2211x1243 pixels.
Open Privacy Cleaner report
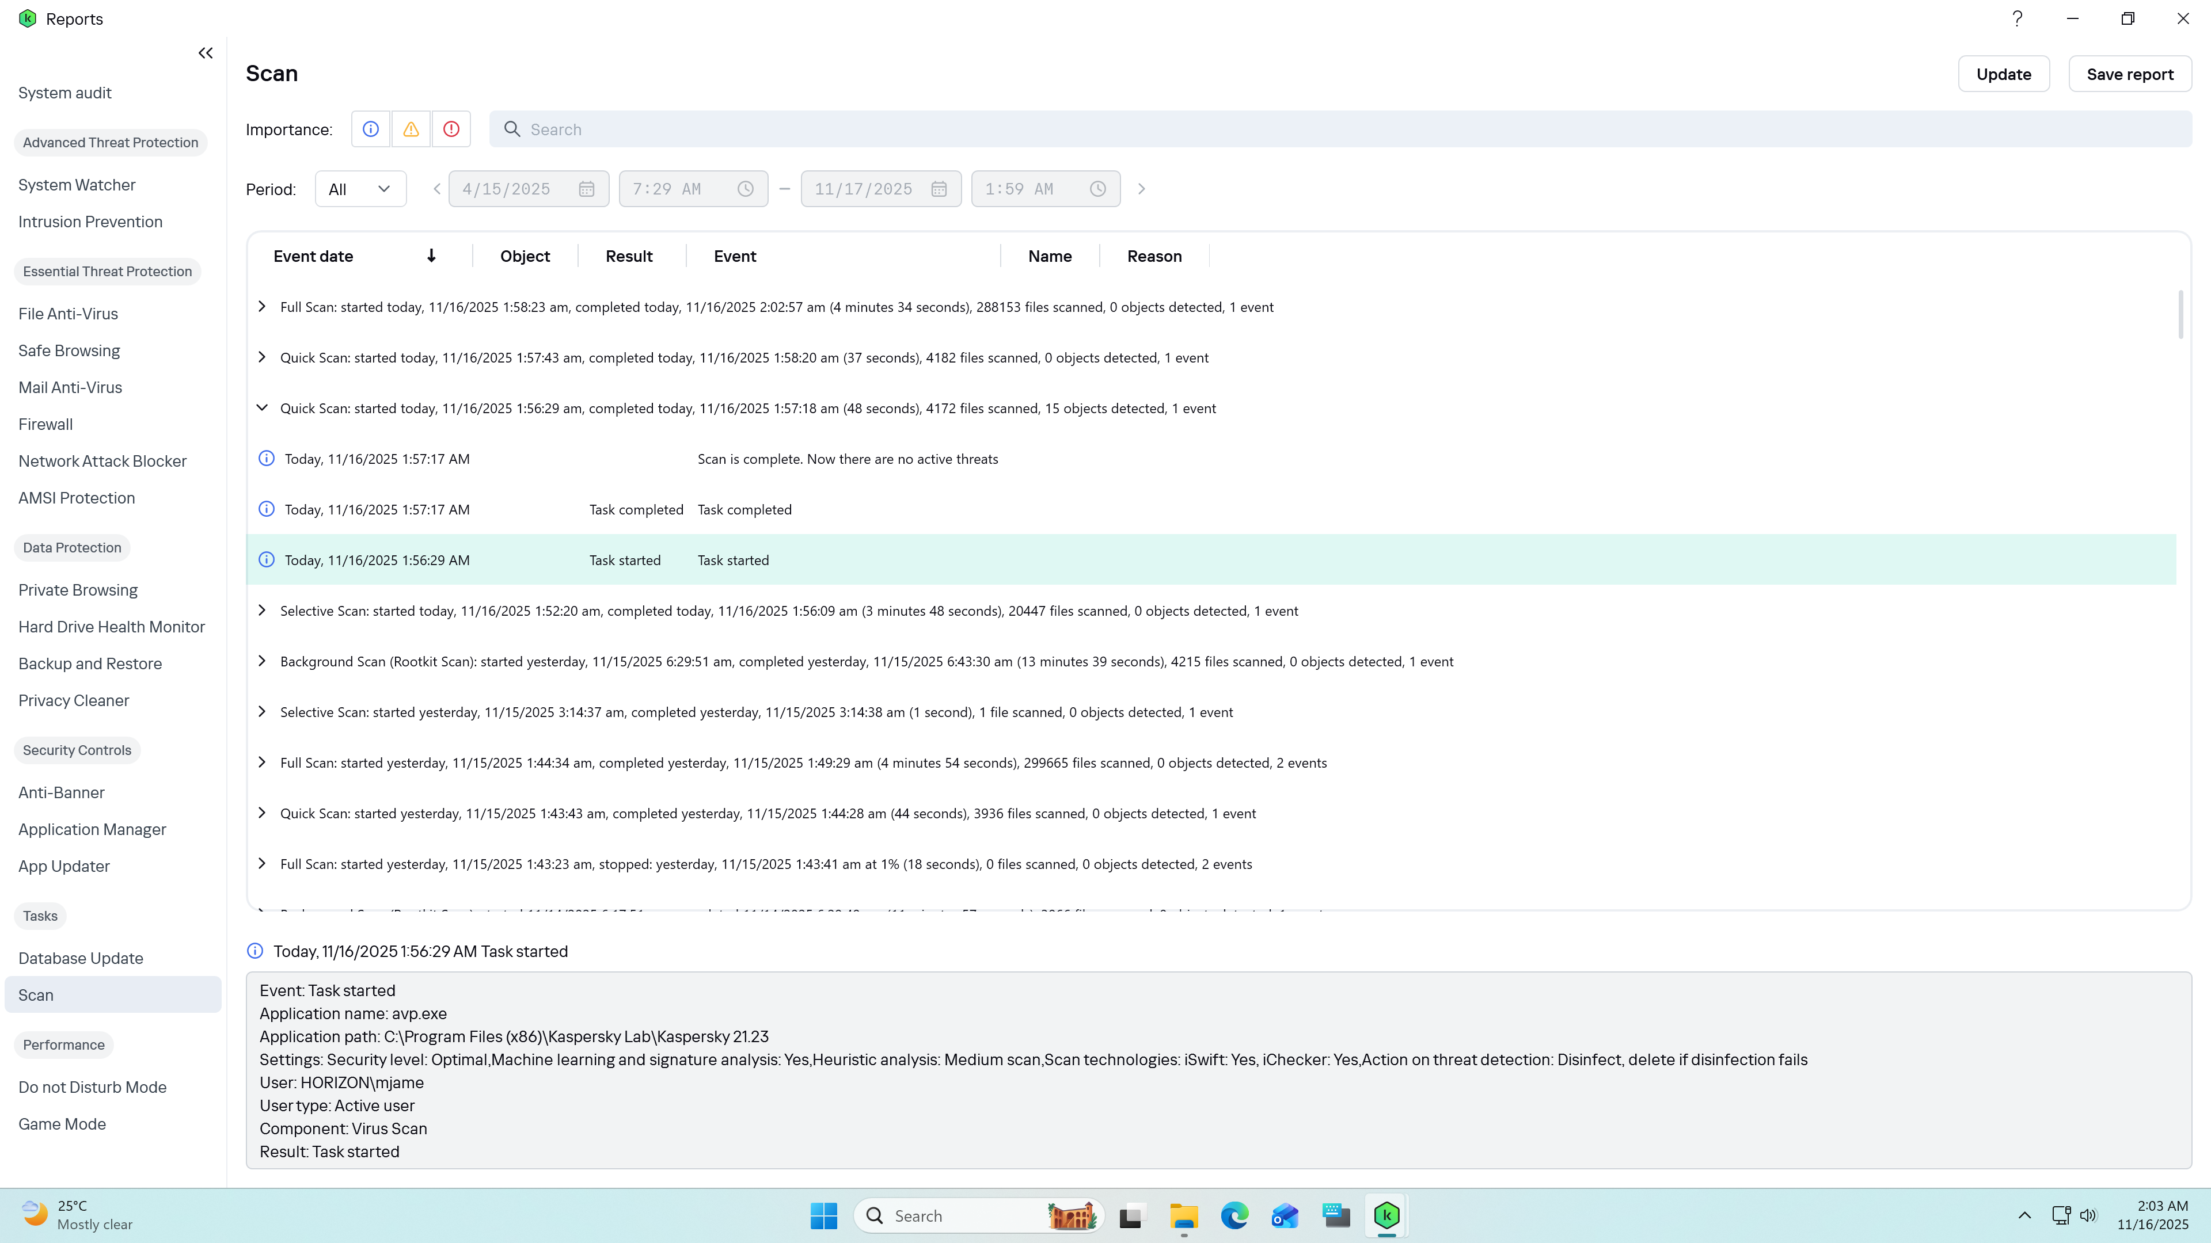pyautogui.click(x=74, y=700)
